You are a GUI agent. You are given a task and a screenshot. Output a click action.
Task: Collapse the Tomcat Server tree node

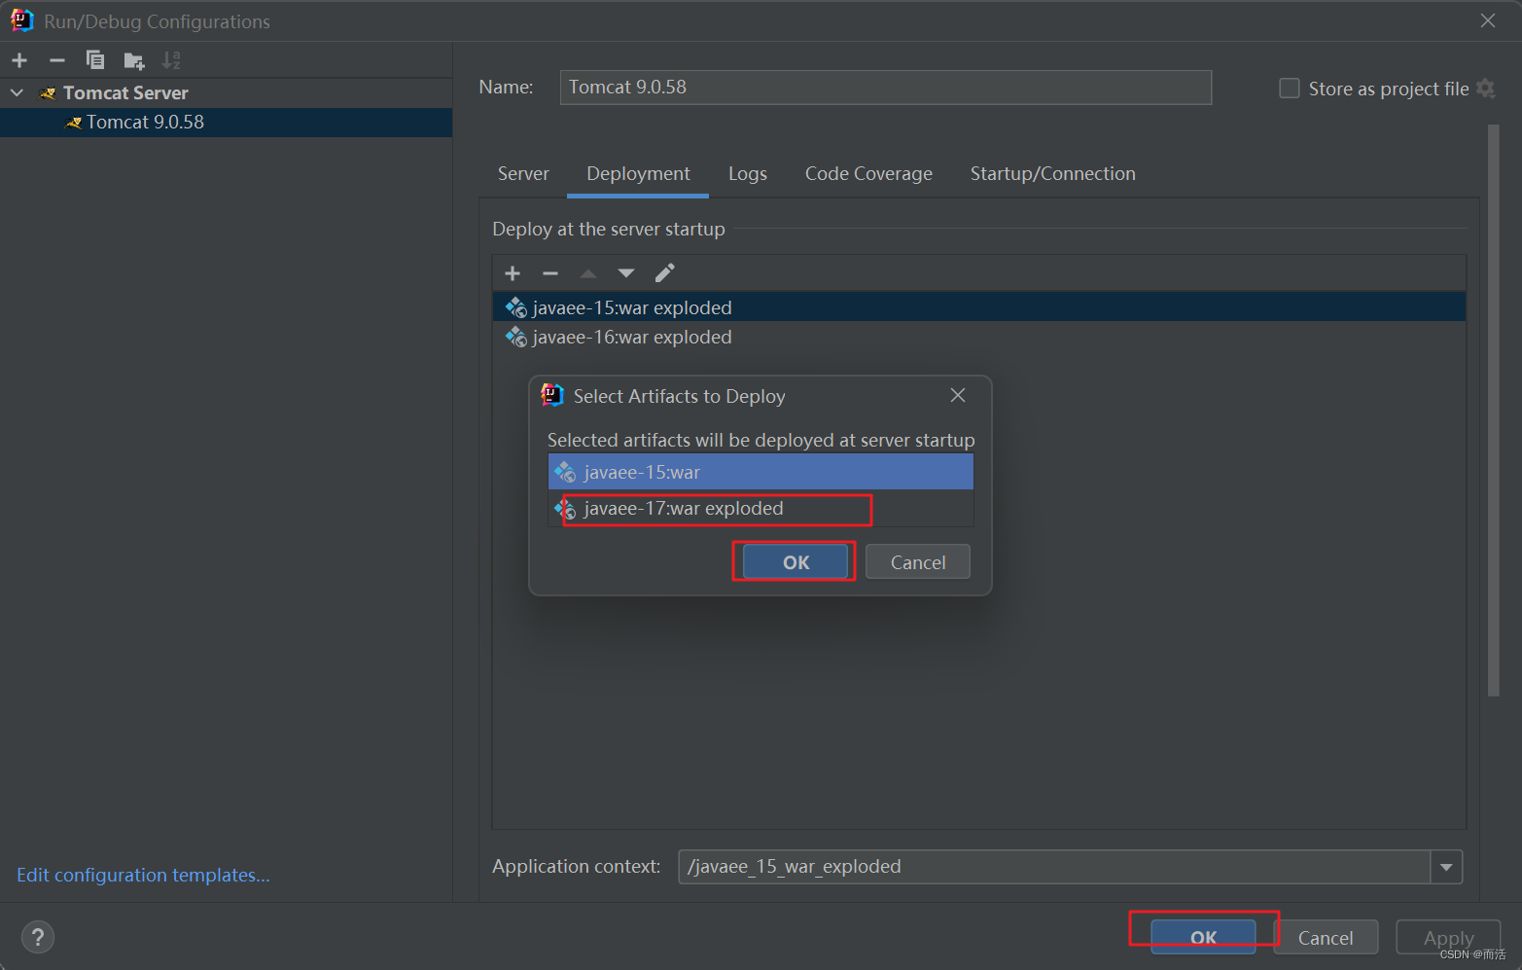pos(17,92)
